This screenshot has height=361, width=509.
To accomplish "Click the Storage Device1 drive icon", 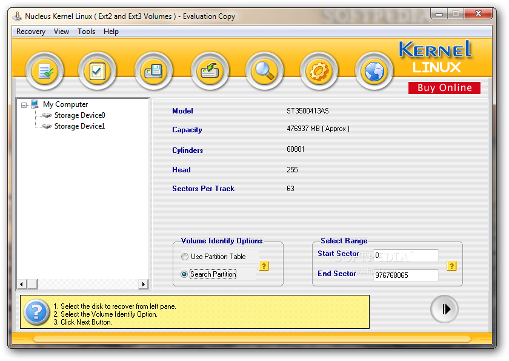I will pos(47,126).
